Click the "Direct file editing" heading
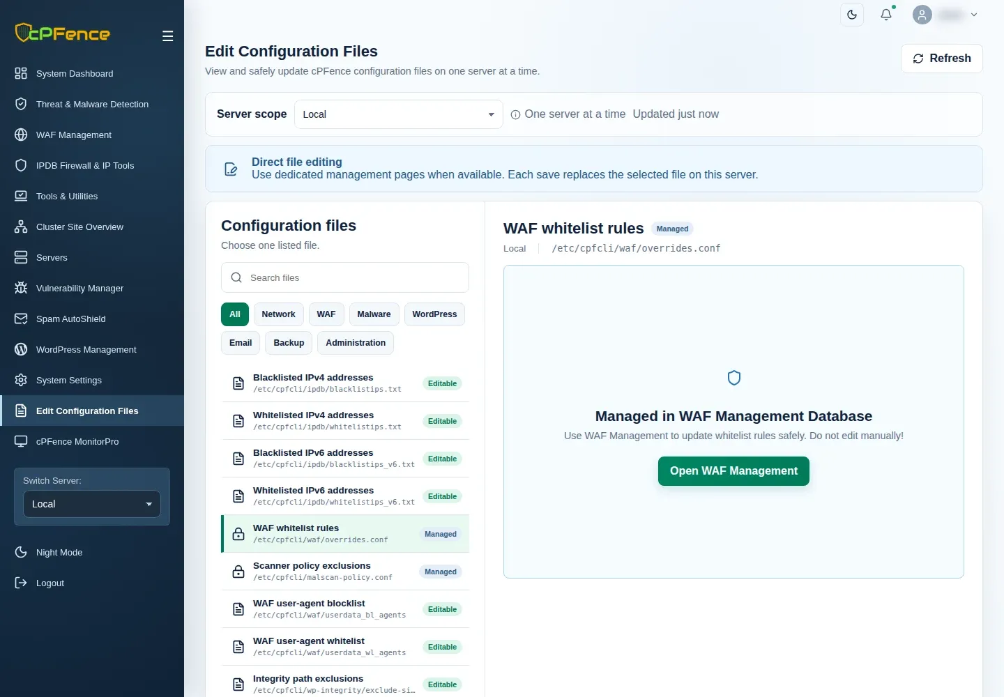The height and width of the screenshot is (697, 1004). 297,162
